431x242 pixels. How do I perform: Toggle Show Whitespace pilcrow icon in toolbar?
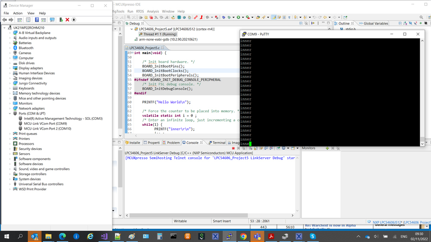pyautogui.click(x=289, y=17)
